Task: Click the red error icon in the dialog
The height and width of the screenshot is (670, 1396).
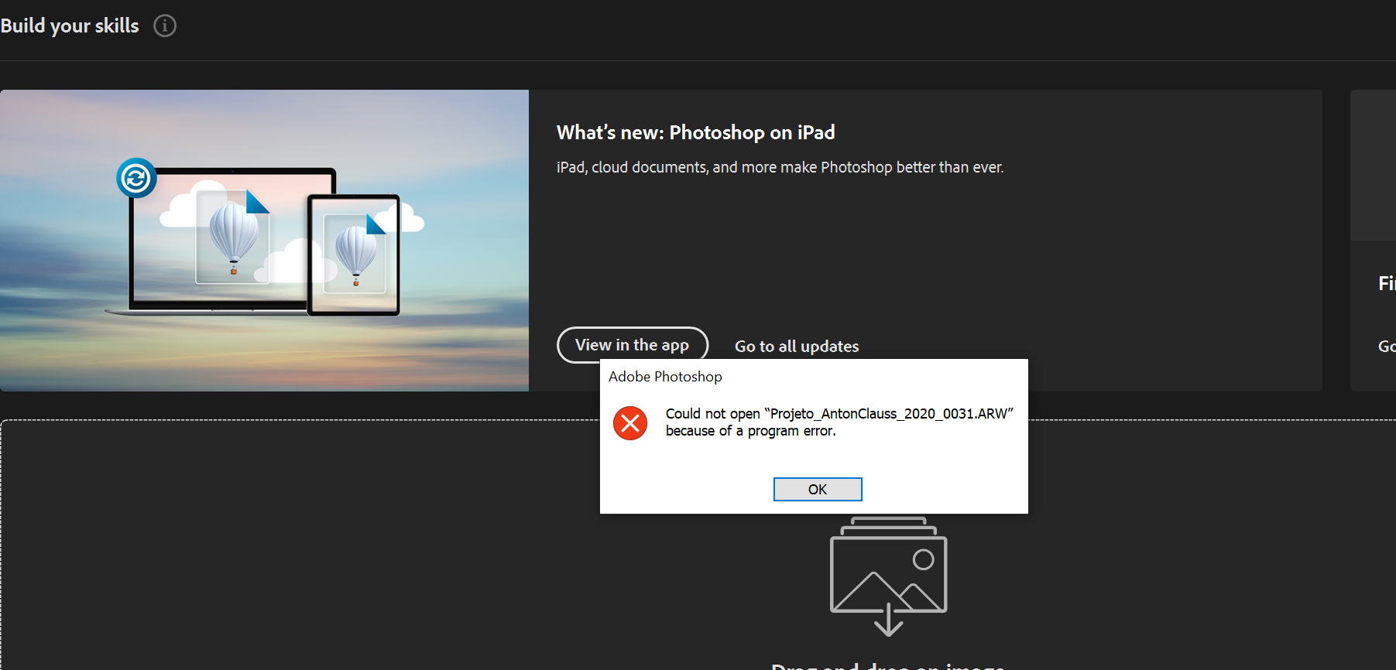Action: tap(630, 423)
